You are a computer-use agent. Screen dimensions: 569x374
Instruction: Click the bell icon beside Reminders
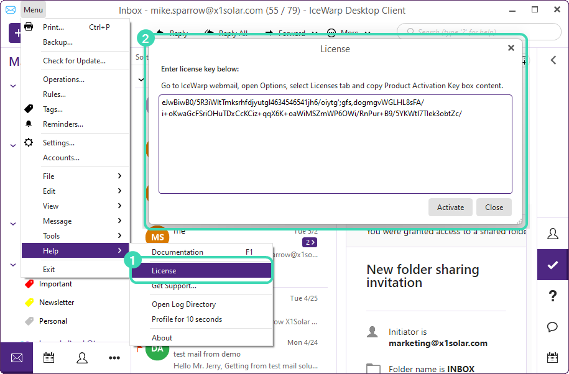click(x=29, y=124)
